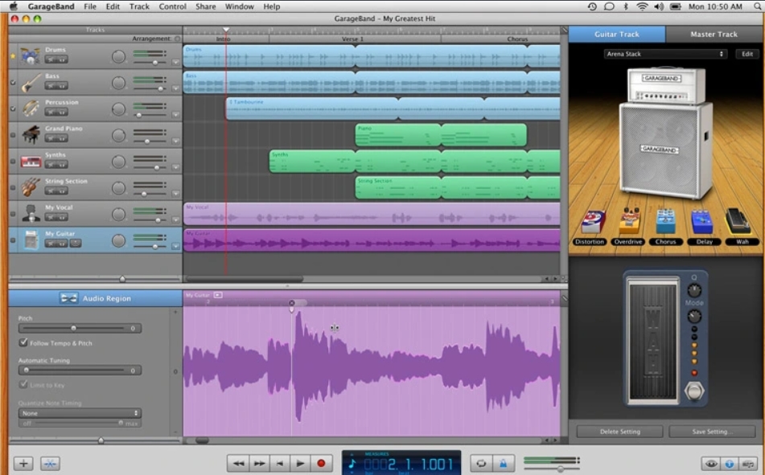The height and width of the screenshot is (475, 765).
Task: Click the My Vocal singer icon
Action: click(x=31, y=214)
